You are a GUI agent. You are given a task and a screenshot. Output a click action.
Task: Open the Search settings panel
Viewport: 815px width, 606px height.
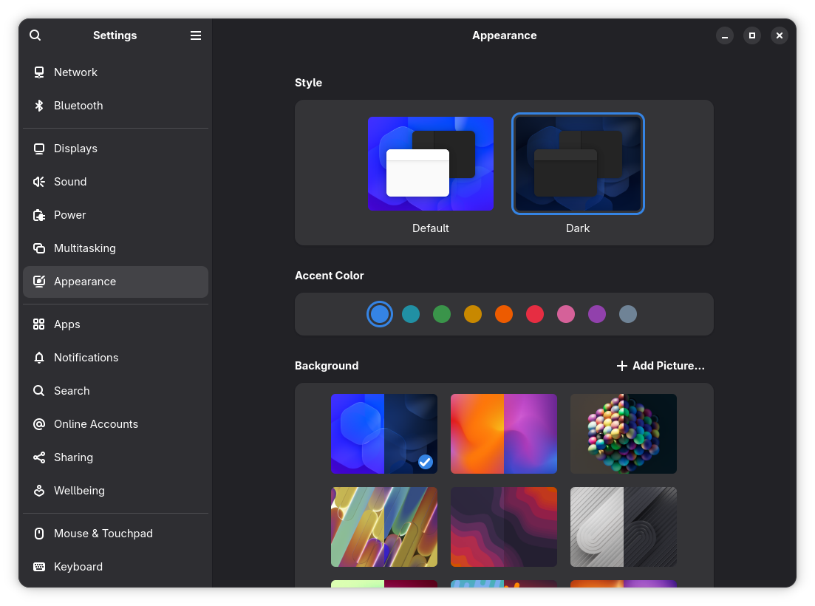115,391
